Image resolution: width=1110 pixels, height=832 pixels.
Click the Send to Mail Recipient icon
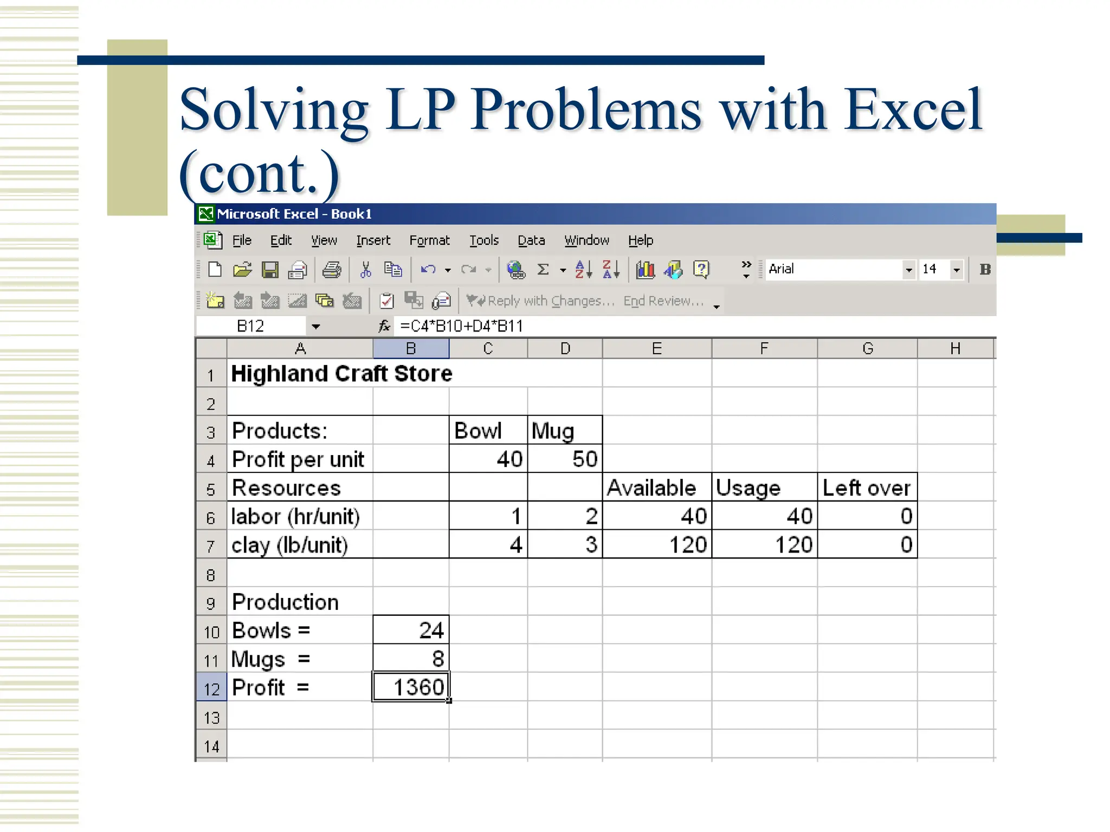[441, 300]
